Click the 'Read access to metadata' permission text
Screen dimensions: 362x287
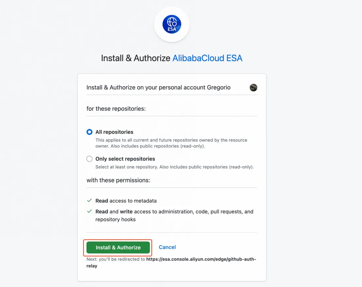(x=126, y=201)
